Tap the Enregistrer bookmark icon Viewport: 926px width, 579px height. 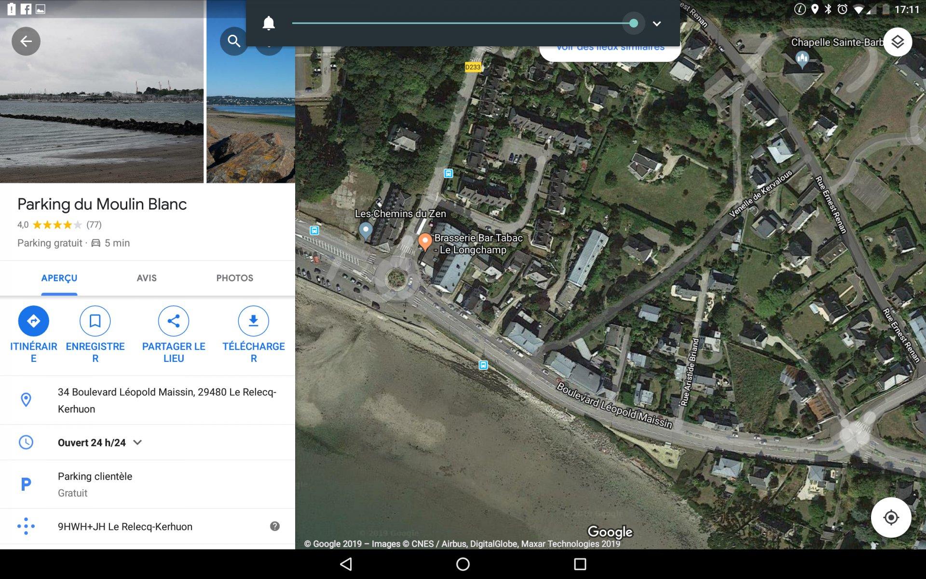(95, 321)
